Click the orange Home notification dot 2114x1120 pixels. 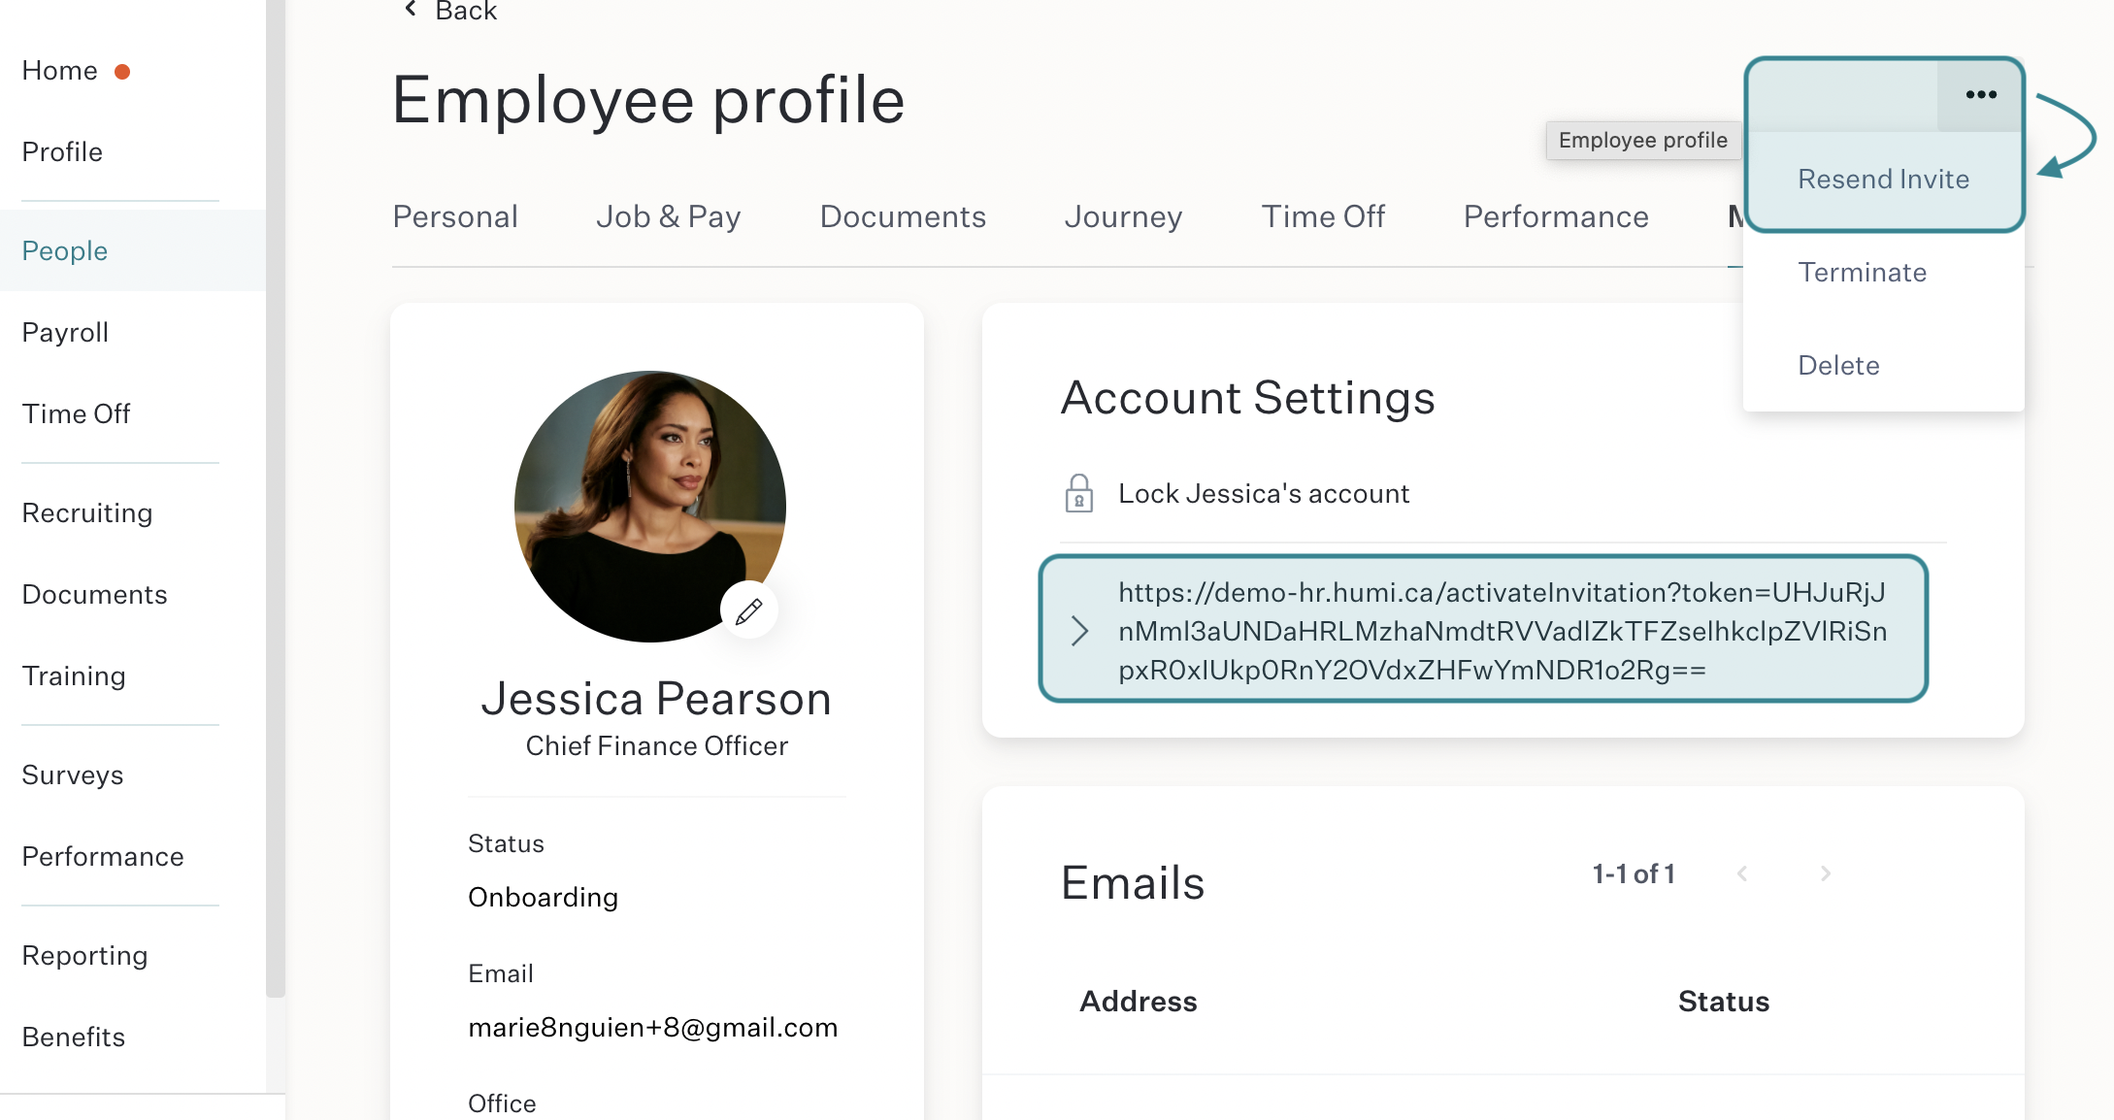click(x=122, y=72)
